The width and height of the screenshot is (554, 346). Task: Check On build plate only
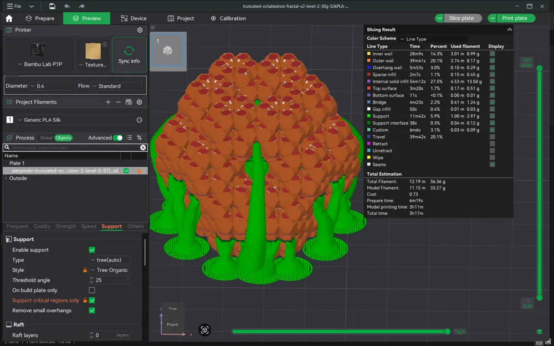click(x=92, y=290)
